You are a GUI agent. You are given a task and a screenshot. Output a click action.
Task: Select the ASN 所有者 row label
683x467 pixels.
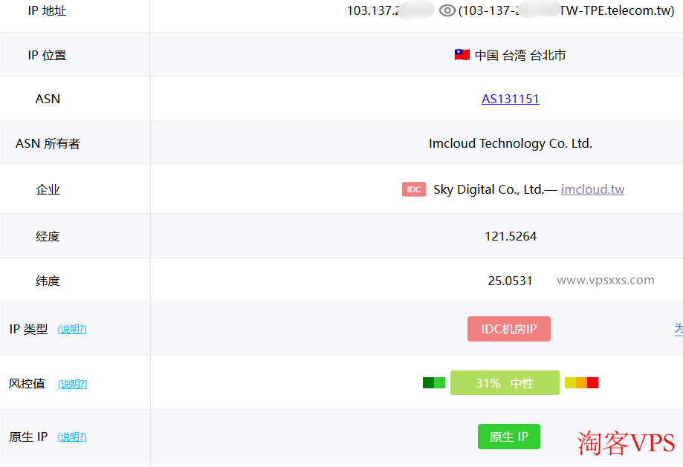(47, 143)
